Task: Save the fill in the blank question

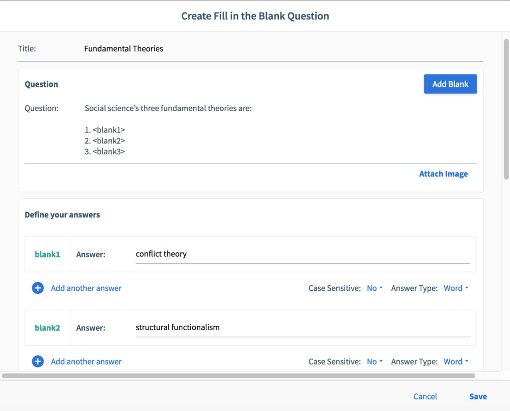Action: point(477,396)
